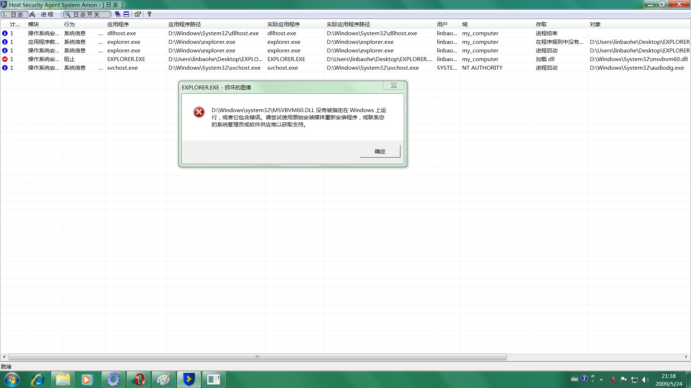The width and height of the screenshot is (691, 388).
Task: Open Internet Explorer from the taskbar
Action: pyautogui.click(x=38, y=379)
